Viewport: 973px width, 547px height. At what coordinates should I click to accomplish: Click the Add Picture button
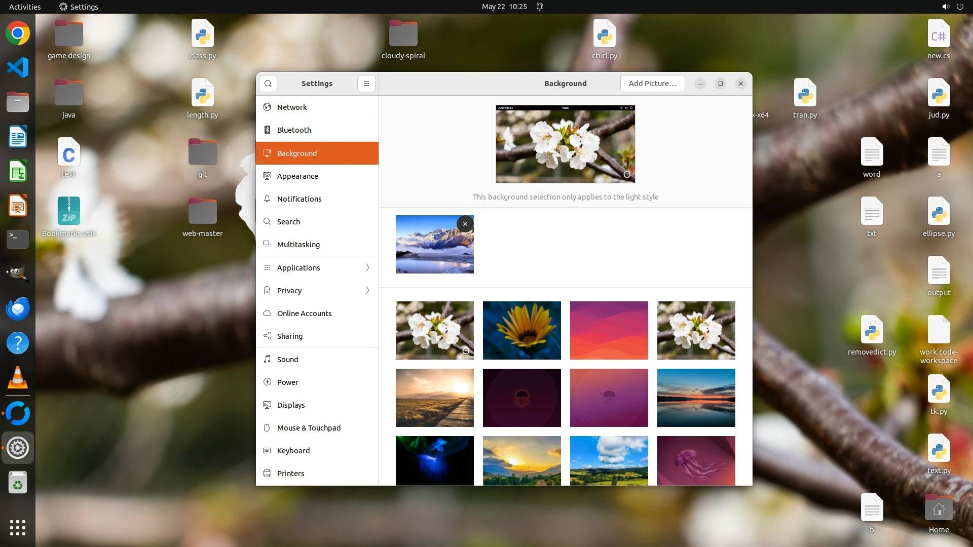[652, 84]
